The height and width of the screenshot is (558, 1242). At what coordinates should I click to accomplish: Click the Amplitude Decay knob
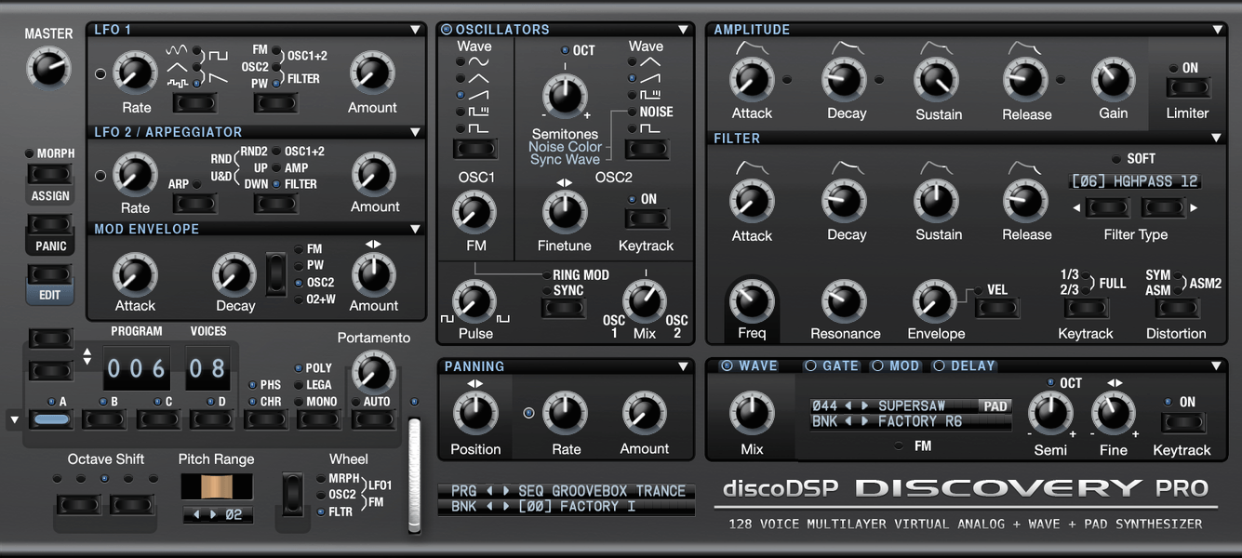[x=845, y=81]
